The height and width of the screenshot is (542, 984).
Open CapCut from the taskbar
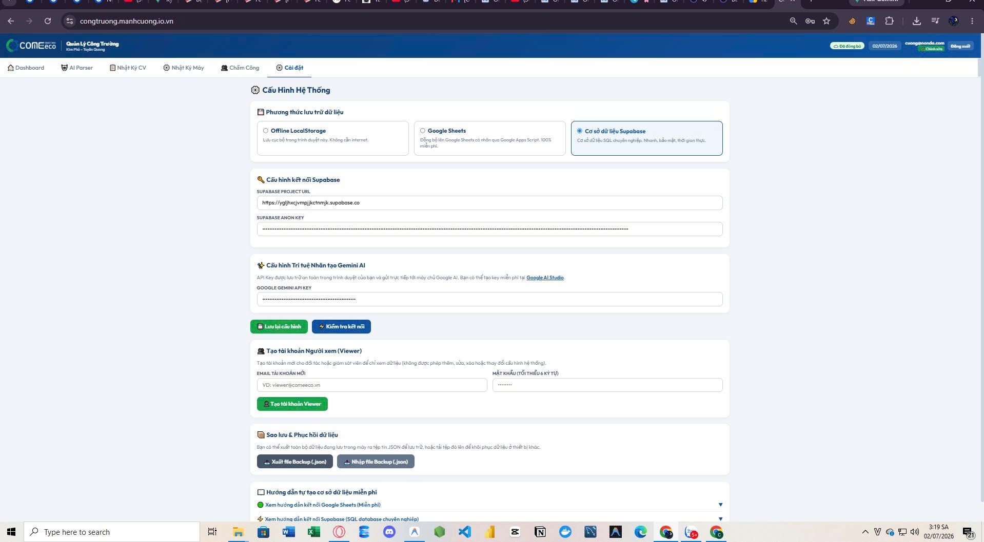(515, 532)
